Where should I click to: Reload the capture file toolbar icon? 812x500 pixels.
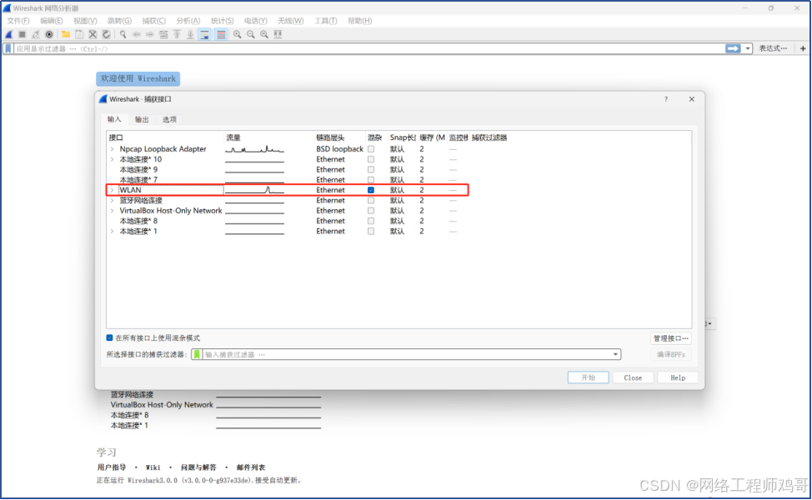click(106, 35)
